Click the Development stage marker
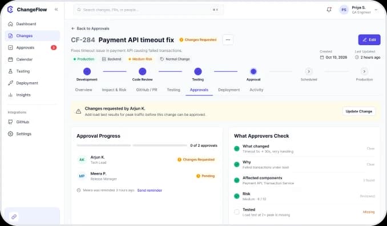This screenshot has height=226, width=387. pos(87,71)
